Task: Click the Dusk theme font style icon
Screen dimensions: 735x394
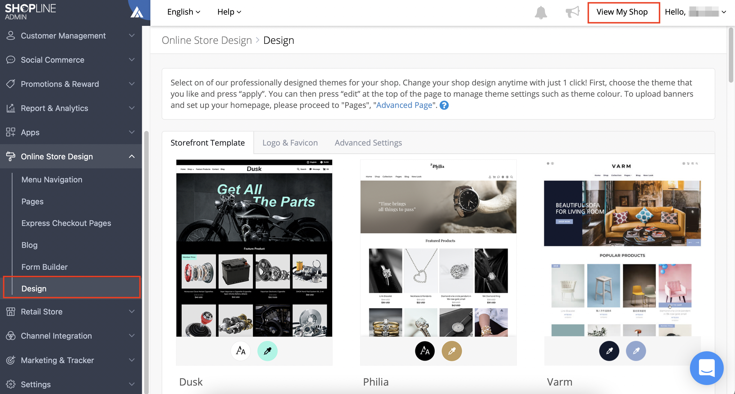Action: pyautogui.click(x=240, y=351)
